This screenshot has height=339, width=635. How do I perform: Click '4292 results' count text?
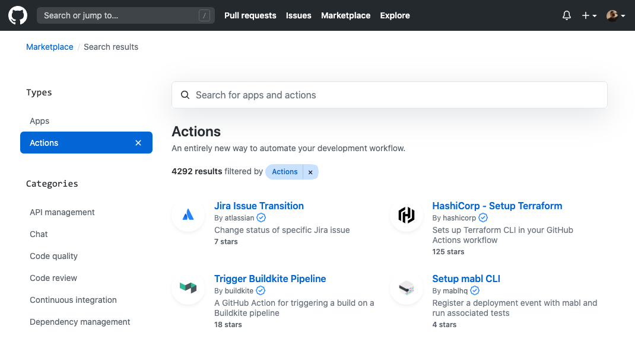[x=197, y=171]
